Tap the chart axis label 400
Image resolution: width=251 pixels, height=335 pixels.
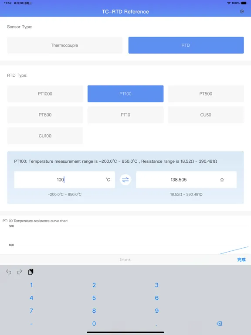[x=11, y=245]
